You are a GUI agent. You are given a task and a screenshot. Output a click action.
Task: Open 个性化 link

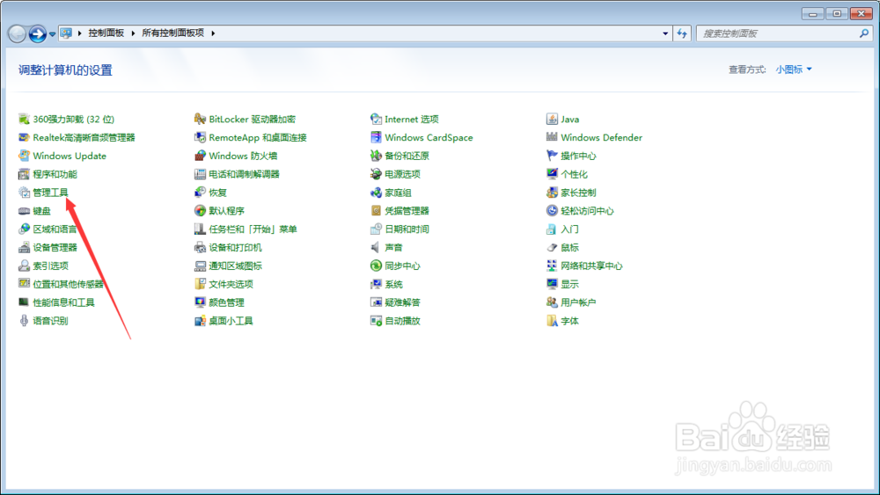click(x=574, y=174)
